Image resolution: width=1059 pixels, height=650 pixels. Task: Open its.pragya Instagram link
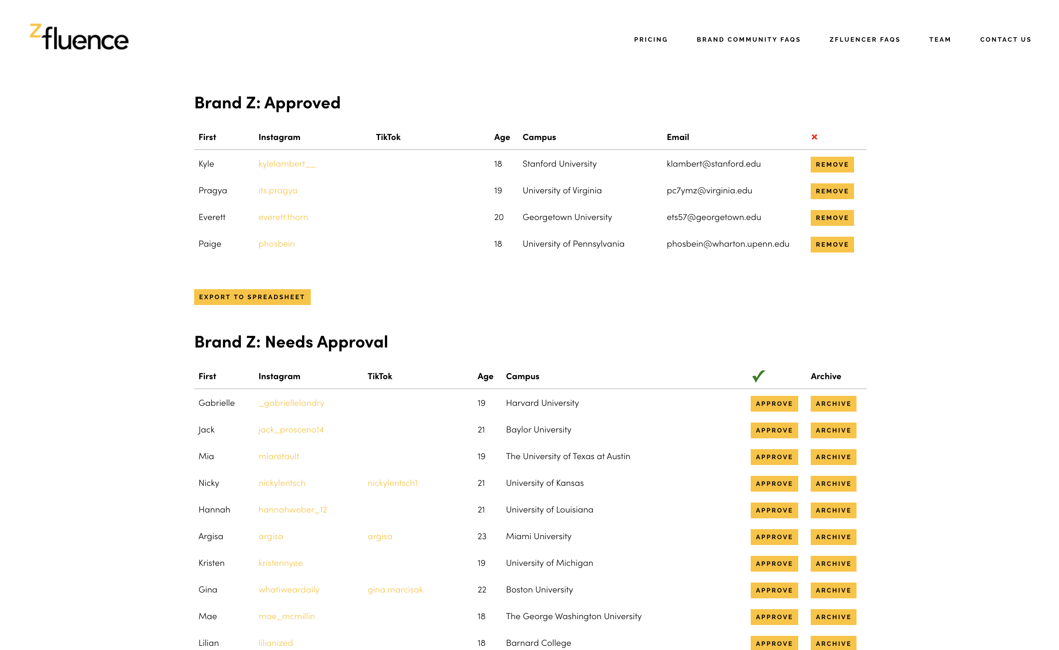click(x=277, y=190)
